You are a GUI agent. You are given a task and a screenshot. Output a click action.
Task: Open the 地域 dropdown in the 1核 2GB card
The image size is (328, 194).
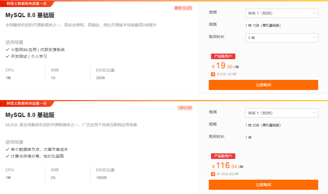point(282,113)
